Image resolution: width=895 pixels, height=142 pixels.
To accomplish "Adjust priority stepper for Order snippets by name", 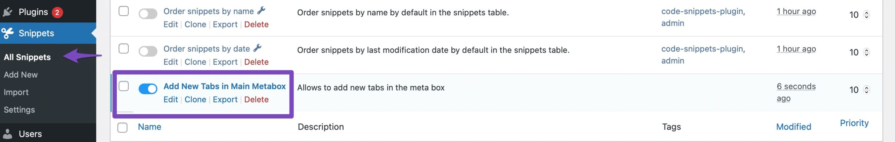I will coord(866,15).
